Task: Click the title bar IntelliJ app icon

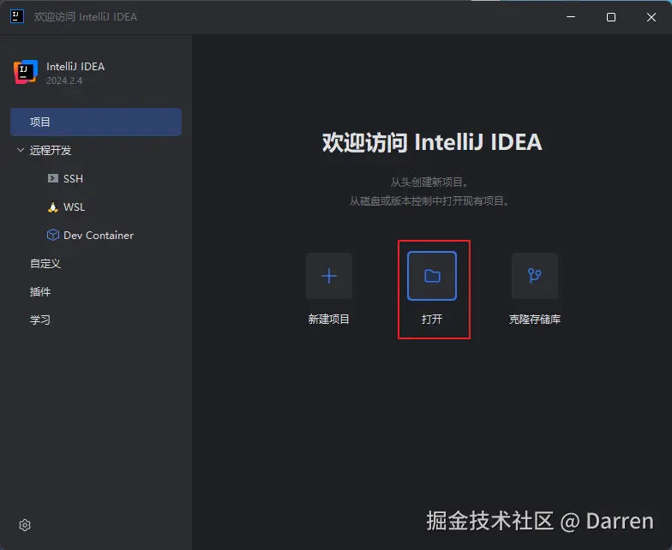Action: tap(17, 17)
